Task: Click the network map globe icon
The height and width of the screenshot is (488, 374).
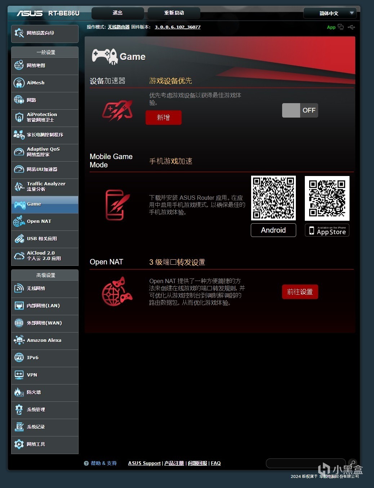Action: [19, 66]
